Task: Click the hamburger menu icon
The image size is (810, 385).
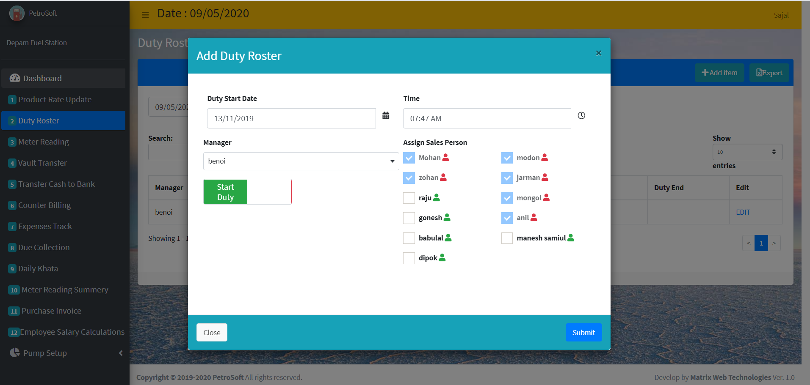Action: coord(145,15)
